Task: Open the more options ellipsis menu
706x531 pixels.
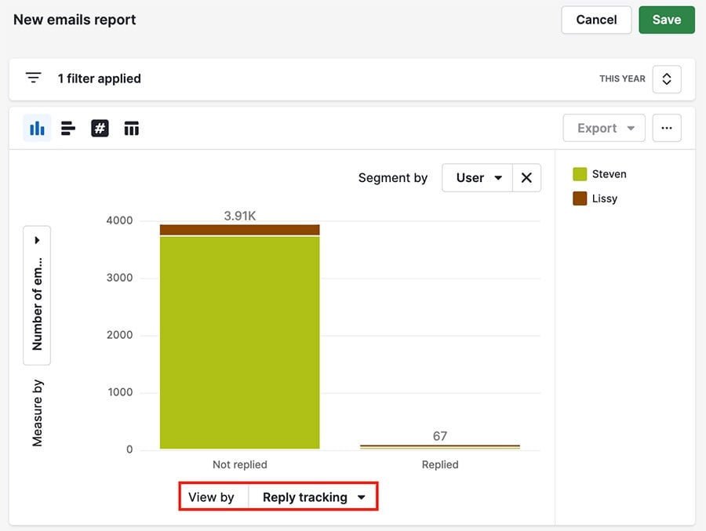Action: coord(667,128)
